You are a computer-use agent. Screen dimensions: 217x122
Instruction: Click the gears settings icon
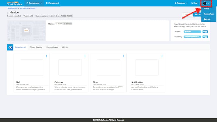point(10,47)
